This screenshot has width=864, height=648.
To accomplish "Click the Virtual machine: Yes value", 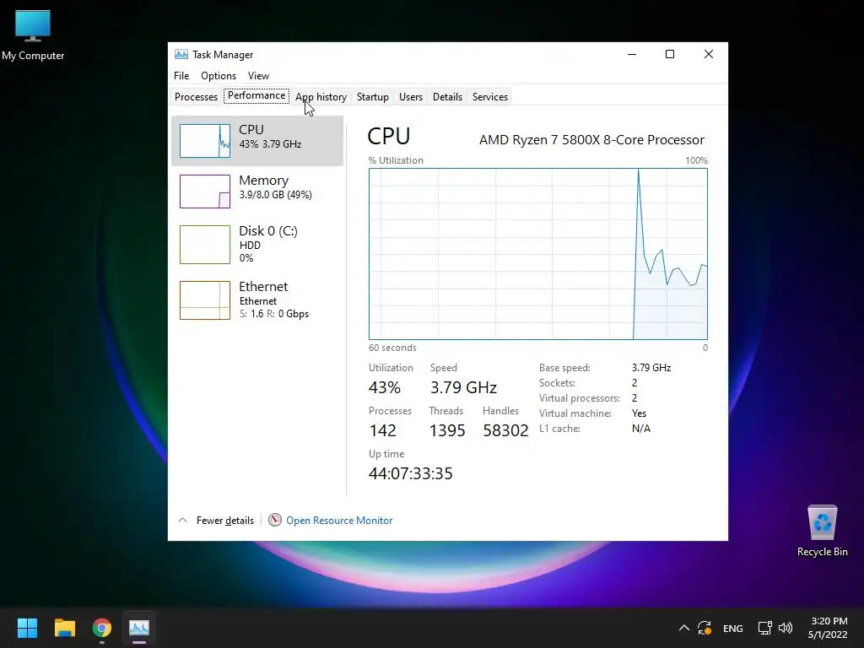I will [640, 413].
